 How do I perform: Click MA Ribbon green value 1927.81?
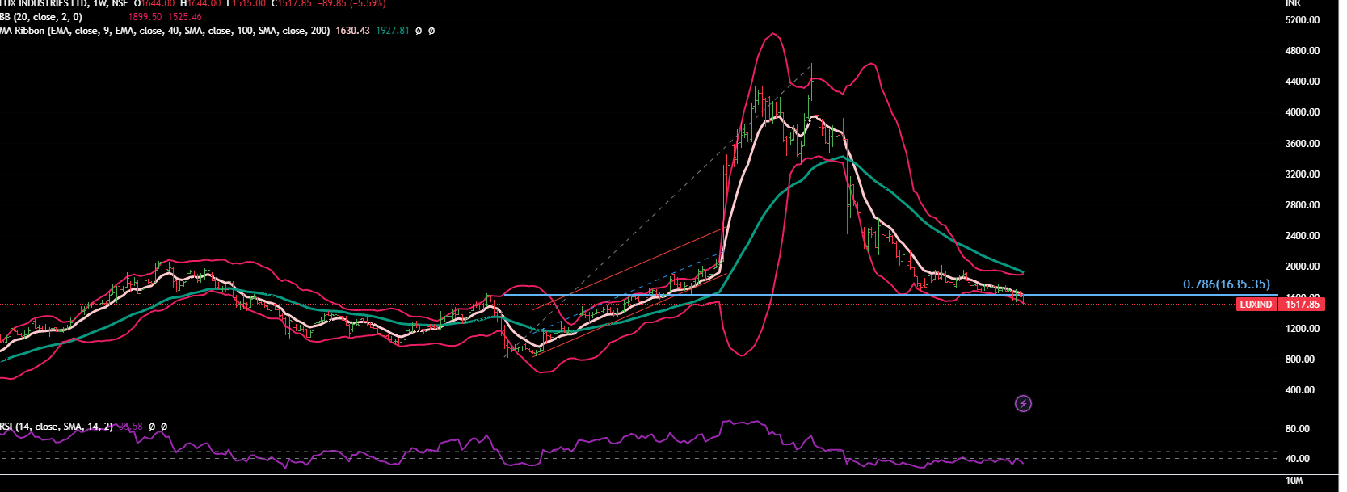pos(393,31)
